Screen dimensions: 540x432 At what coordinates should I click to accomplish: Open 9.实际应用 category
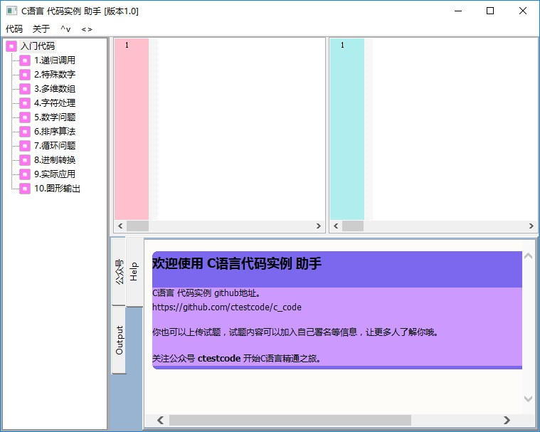tap(54, 174)
